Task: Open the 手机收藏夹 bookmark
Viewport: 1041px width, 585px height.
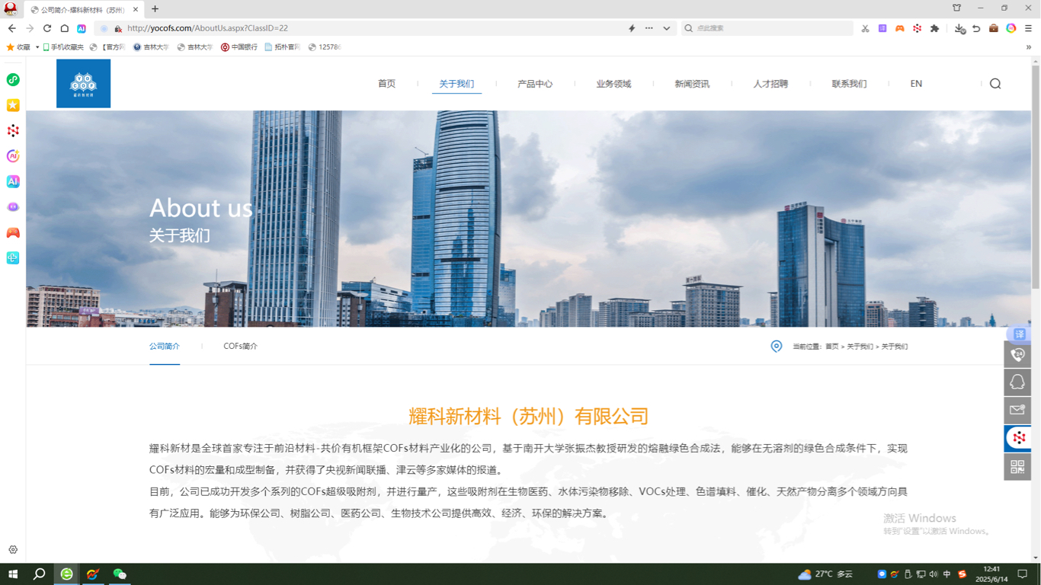Action: (x=63, y=47)
